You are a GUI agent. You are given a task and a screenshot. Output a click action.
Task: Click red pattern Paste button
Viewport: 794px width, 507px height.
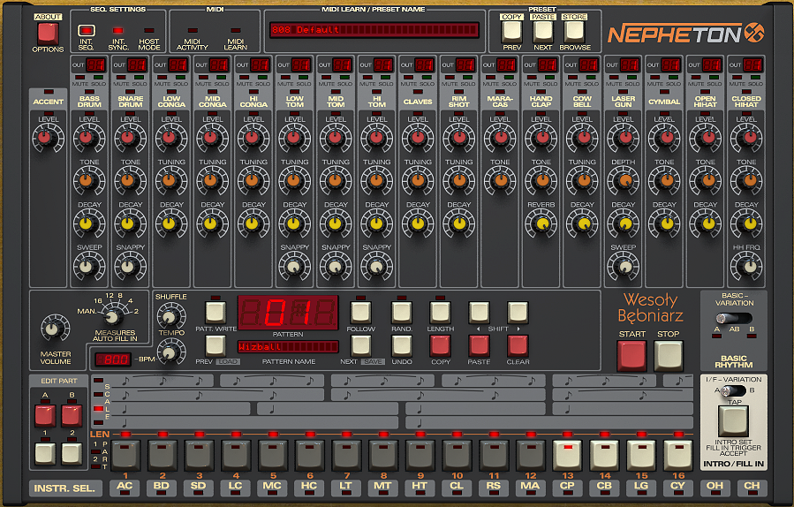pyautogui.click(x=479, y=345)
